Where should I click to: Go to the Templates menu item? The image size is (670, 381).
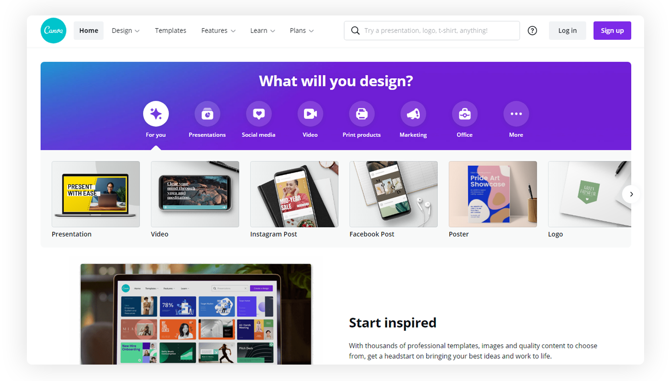[x=170, y=30]
